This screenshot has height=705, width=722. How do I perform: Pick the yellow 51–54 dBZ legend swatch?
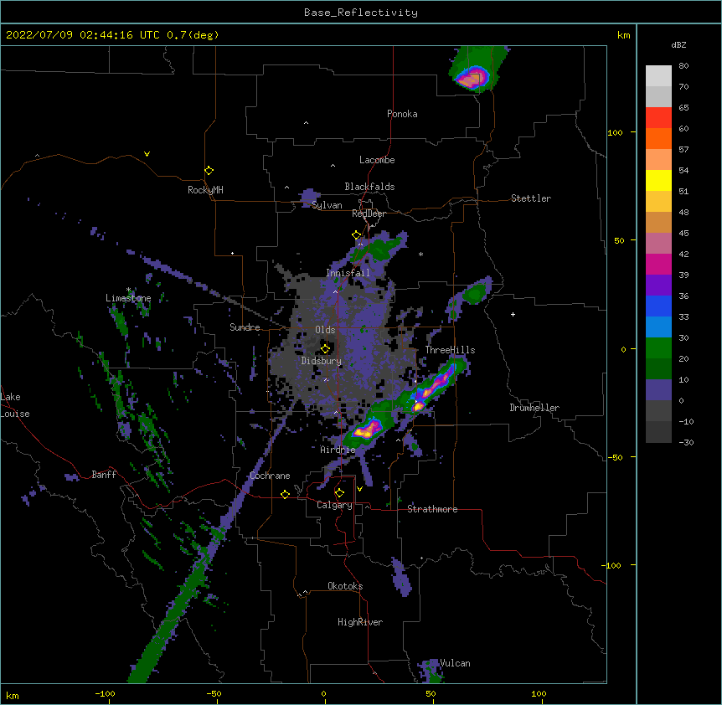click(658, 180)
